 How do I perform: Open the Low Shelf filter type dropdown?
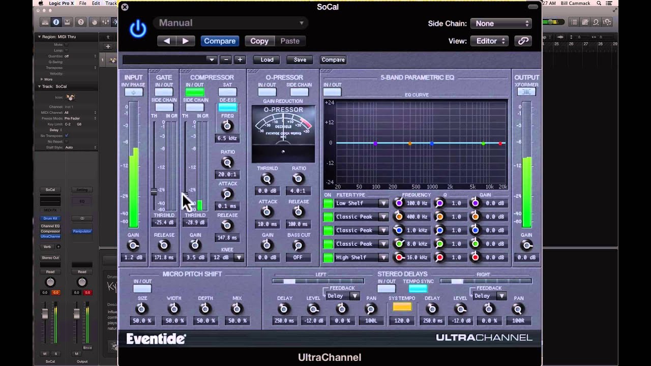coord(362,203)
